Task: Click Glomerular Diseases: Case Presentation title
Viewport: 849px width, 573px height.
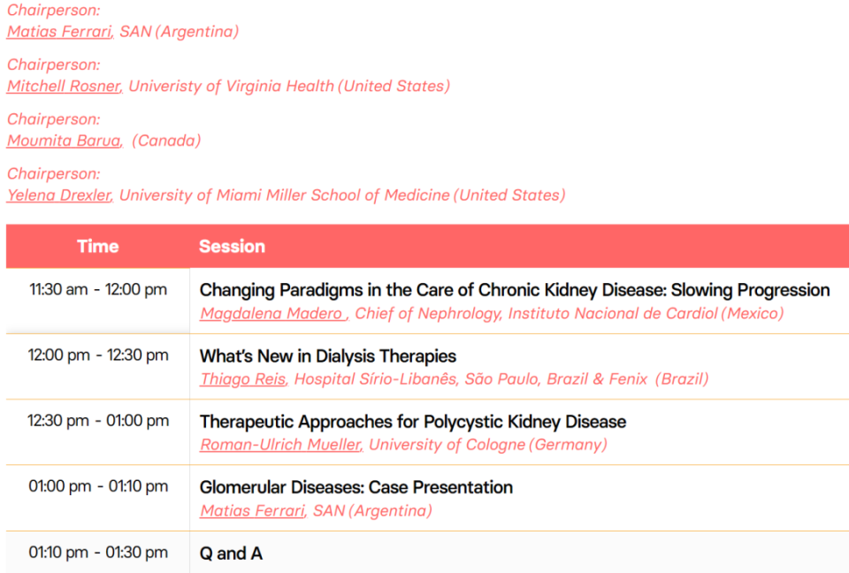Action: (x=356, y=487)
